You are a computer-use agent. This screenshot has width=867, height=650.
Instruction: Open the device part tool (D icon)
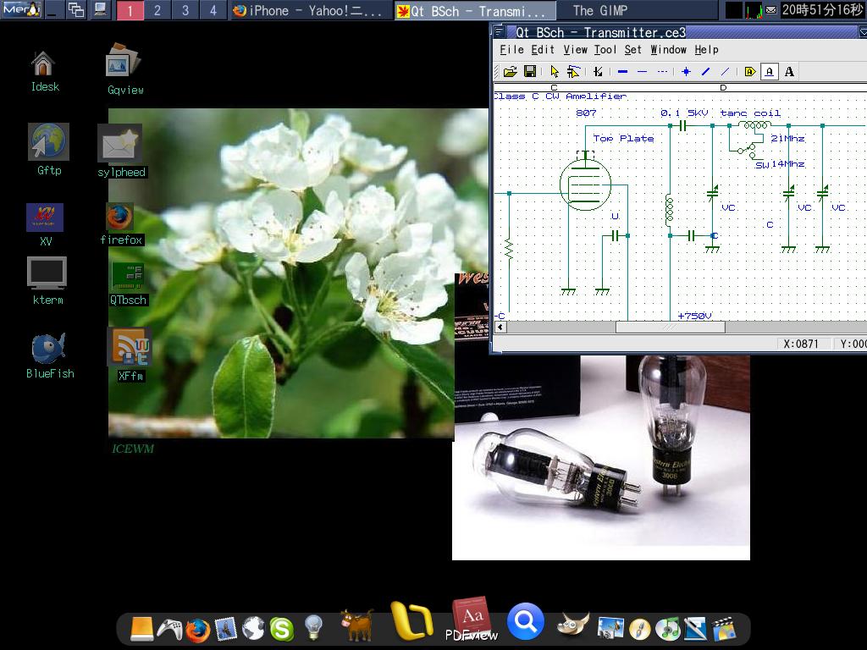pos(748,71)
